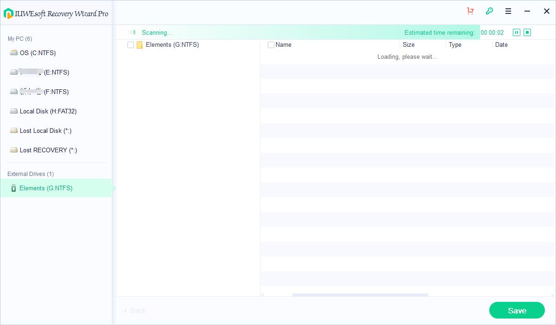Check the select-all Name checkbox

coord(271,45)
